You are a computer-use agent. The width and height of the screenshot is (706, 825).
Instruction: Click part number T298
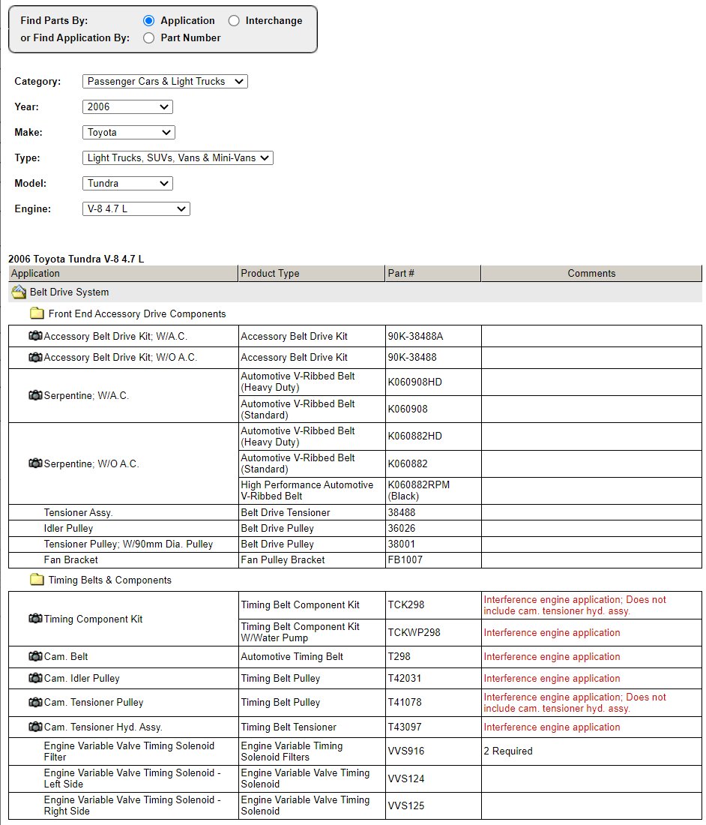[x=399, y=657]
